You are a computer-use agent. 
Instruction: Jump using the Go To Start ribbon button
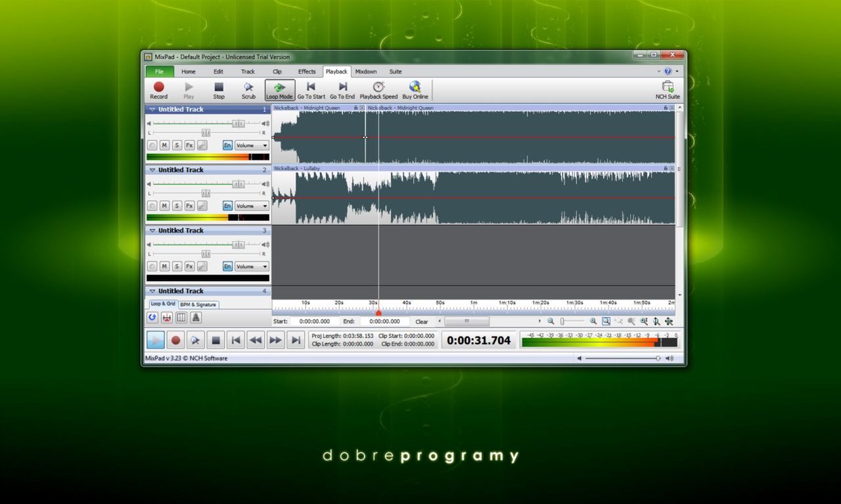311,90
